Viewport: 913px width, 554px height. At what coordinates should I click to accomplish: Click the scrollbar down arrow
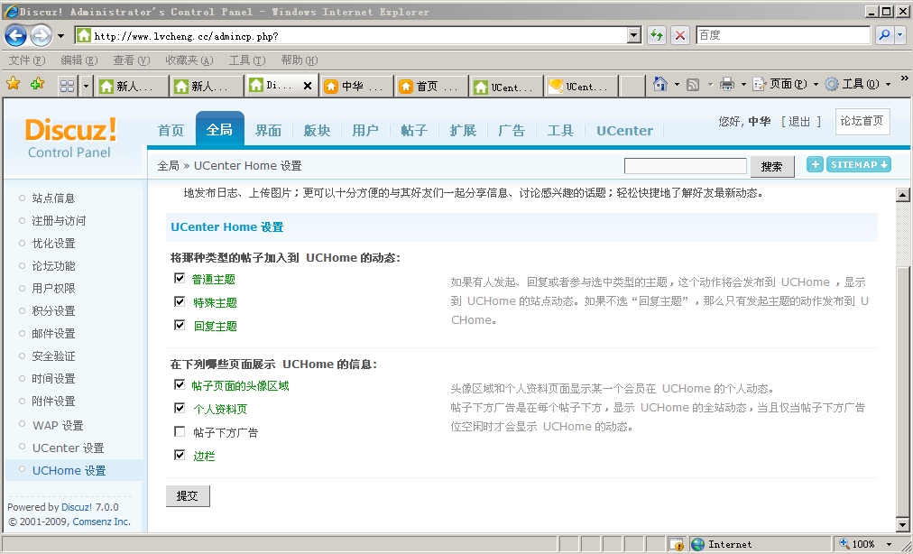902,524
